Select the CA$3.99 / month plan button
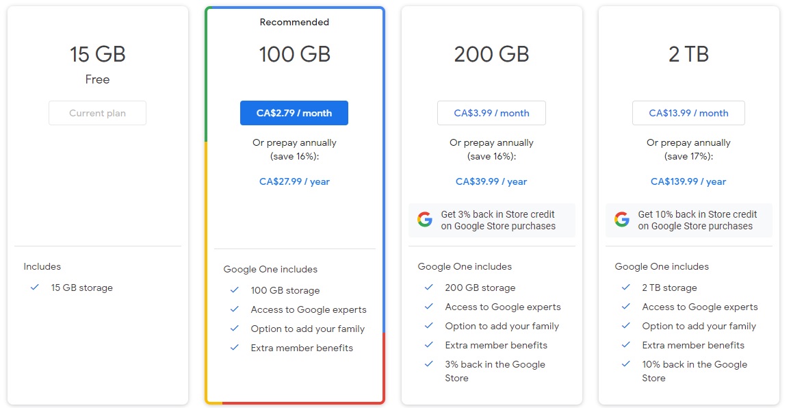The height and width of the screenshot is (408, 791). click(x=491, y=112)
